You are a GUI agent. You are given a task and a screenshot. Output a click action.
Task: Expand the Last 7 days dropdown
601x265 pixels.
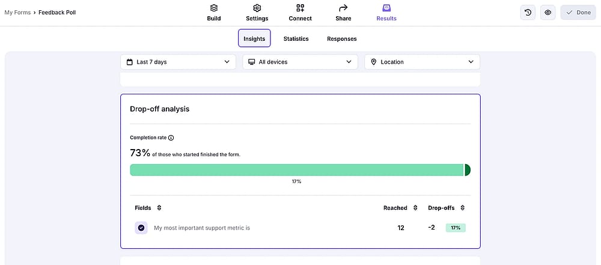tap(178, 62)
